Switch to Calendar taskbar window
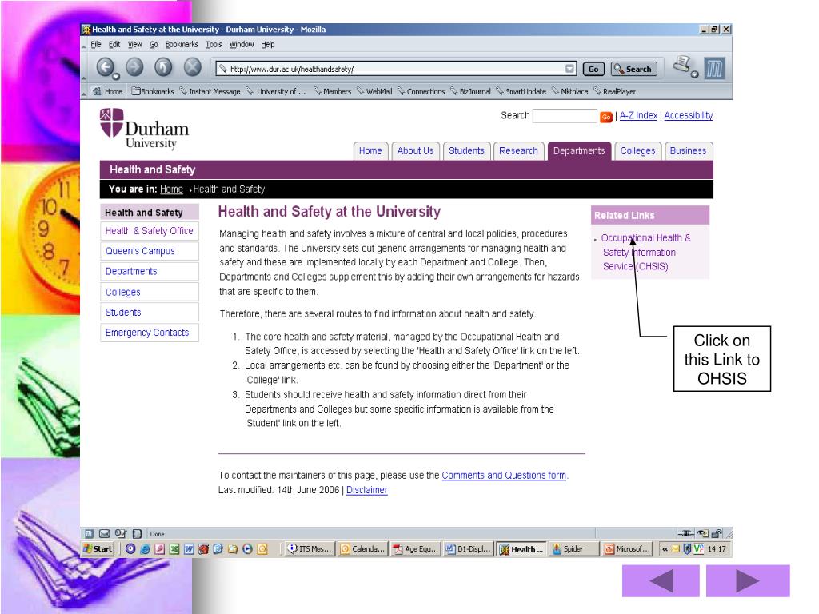This screenshot has height=614, width=819. tap(362, 548)
